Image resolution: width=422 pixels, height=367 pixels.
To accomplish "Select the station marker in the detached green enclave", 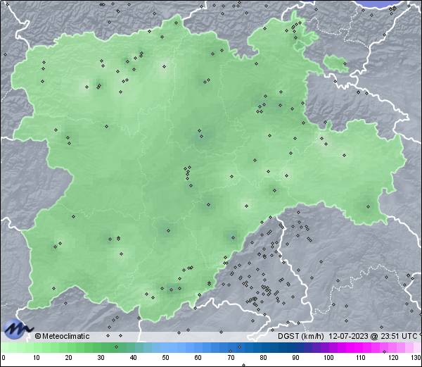I will (345, 64).
